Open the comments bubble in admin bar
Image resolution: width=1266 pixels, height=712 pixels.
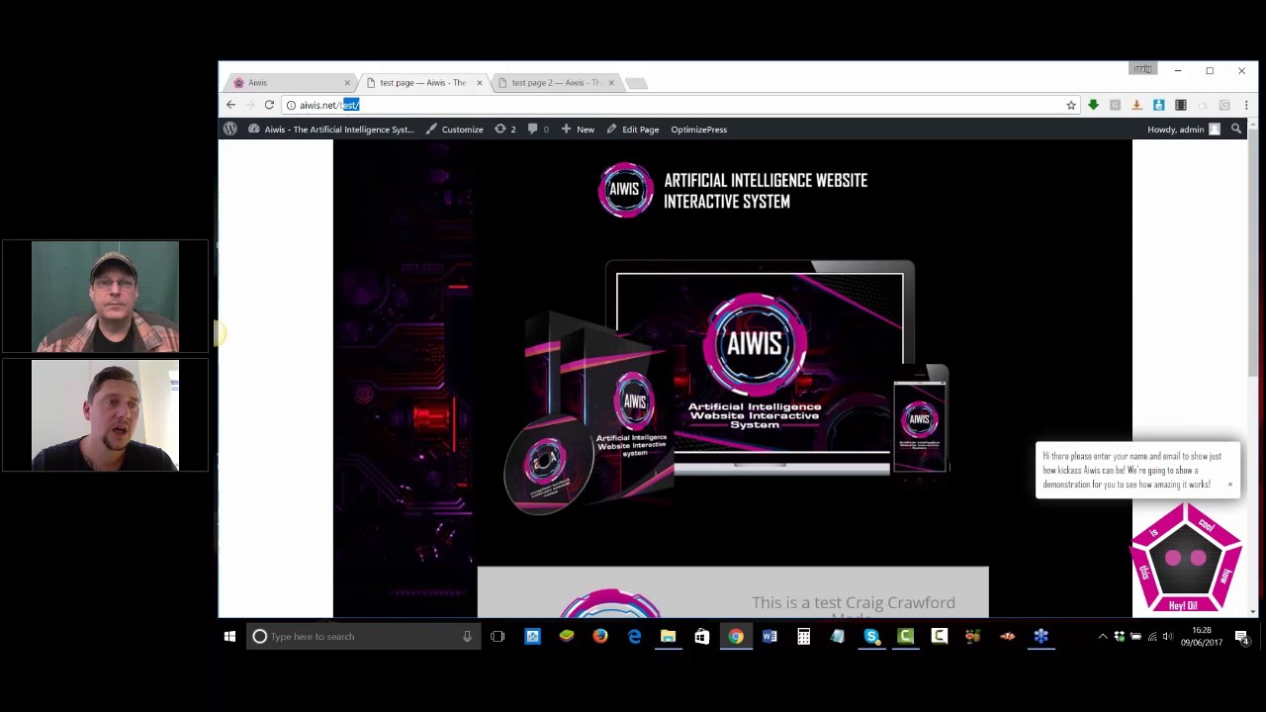tap(539, 130)
